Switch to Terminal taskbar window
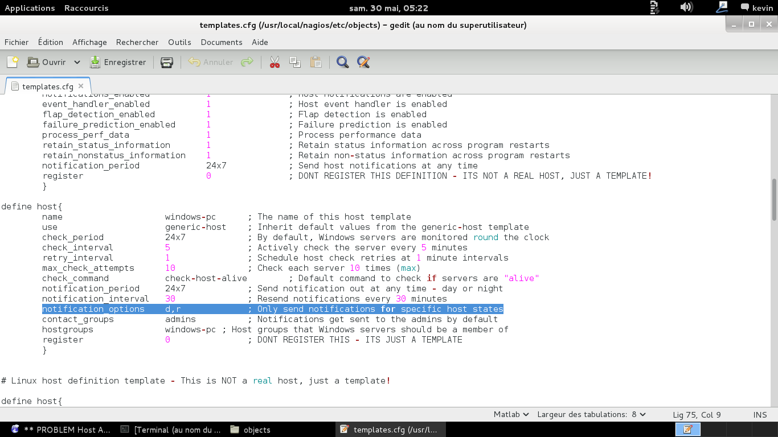778x437 pixels. click(x=172, y=430)
